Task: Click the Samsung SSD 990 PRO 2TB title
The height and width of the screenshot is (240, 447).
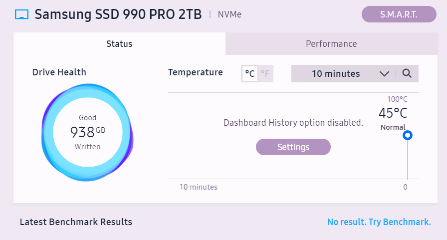Action: tap(118, 14)
